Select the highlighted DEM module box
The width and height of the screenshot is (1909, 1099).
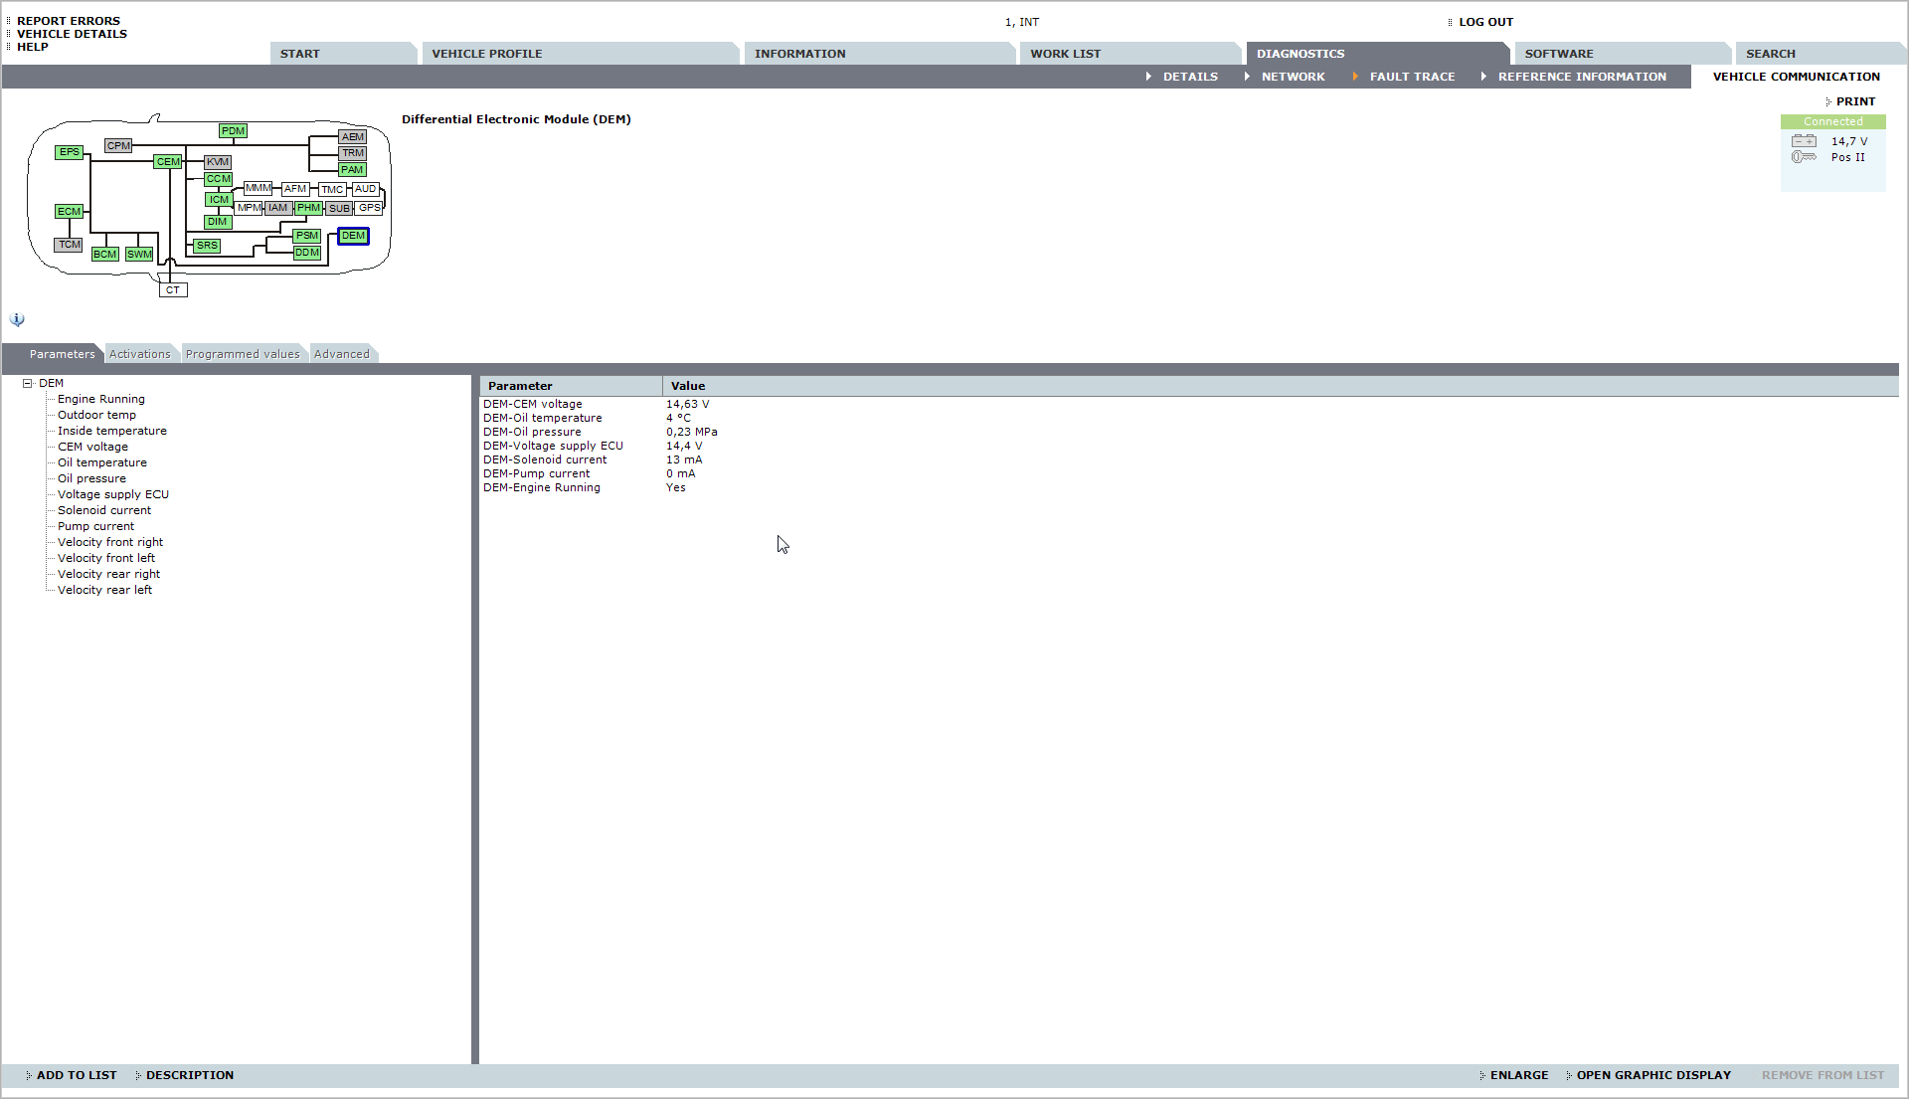pyautogui.click(x=353, y=236)
